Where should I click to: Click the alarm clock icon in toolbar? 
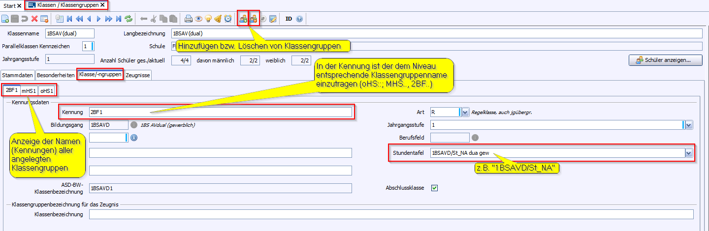click(228, 19)
